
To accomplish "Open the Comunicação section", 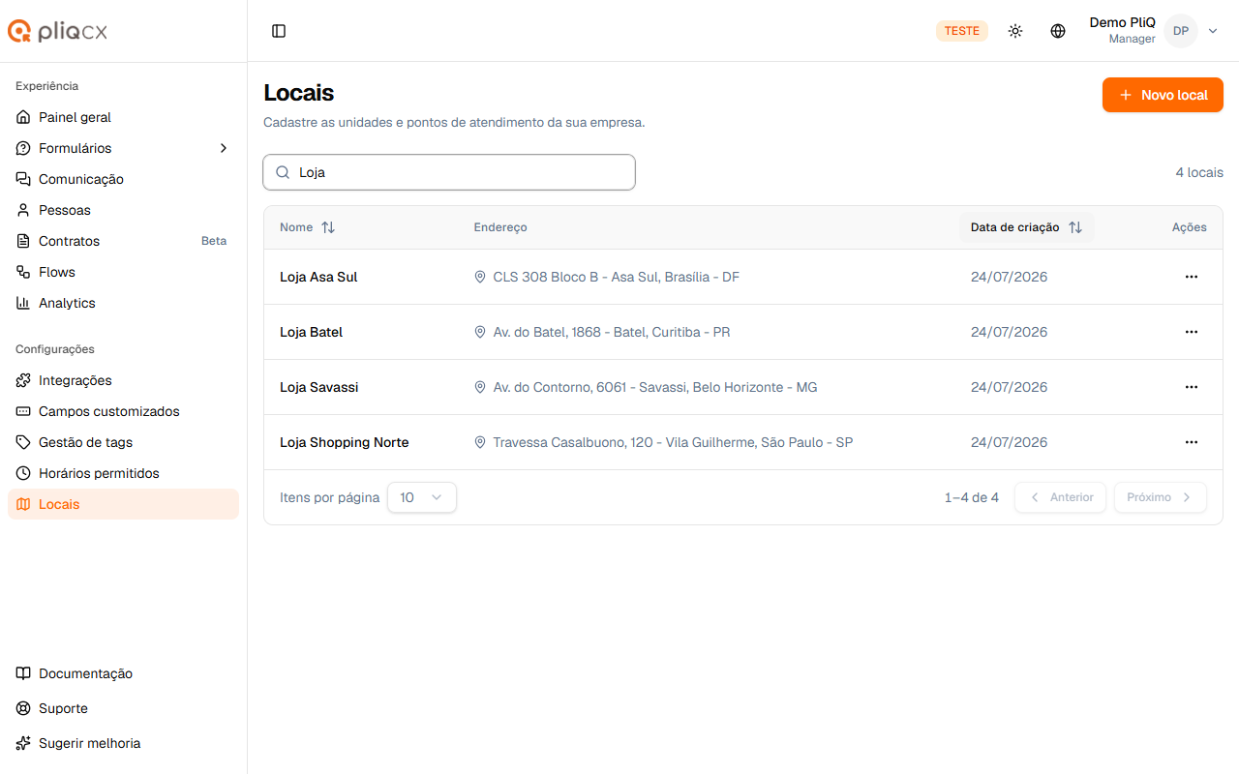I will (123, 179).
